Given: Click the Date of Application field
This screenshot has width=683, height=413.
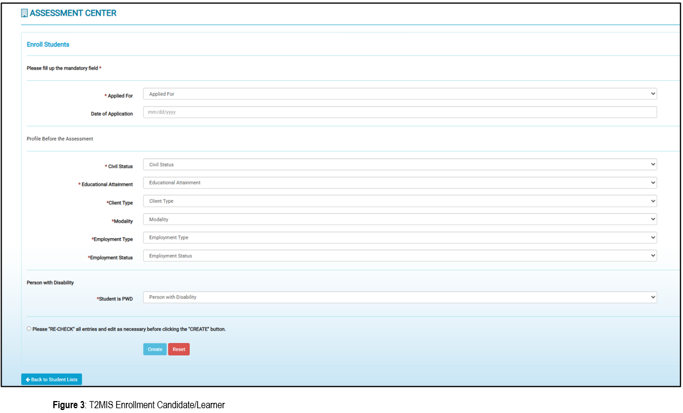Looking at the screenshot, I should coord(400,113).
